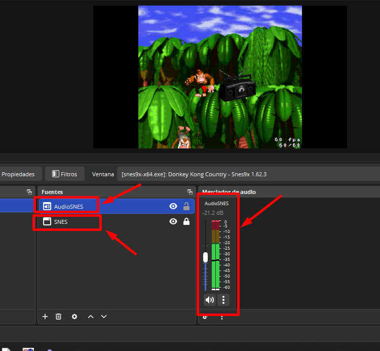380x351 pixels.
Task: Open the Ventana window selection dropdown
Action: click(248, 174)
